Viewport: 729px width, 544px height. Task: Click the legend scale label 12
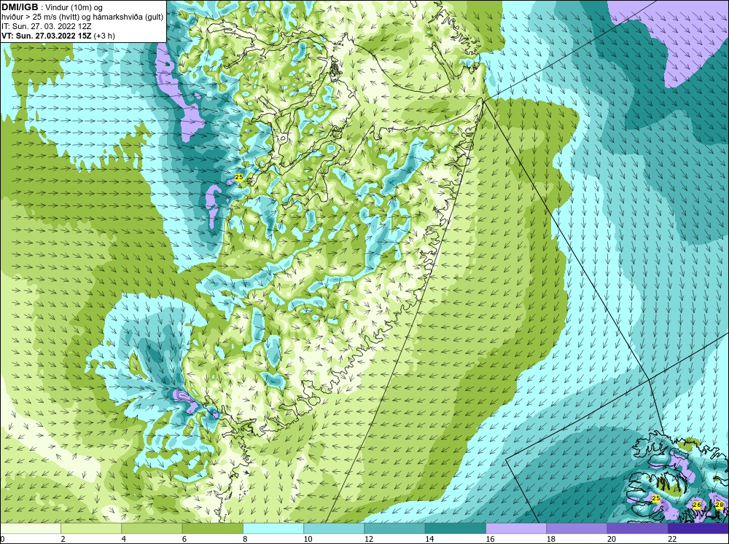click(x=369, y=539)
